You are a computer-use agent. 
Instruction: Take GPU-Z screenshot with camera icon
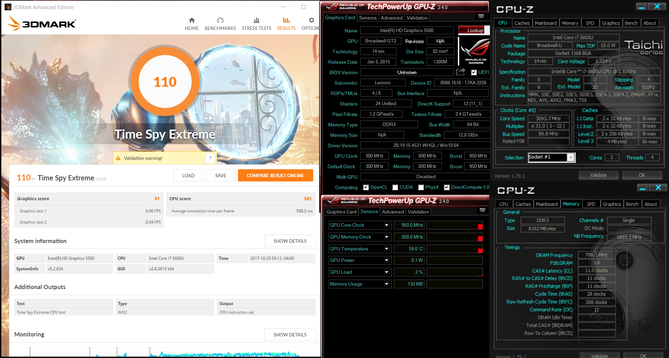(481, 16)
